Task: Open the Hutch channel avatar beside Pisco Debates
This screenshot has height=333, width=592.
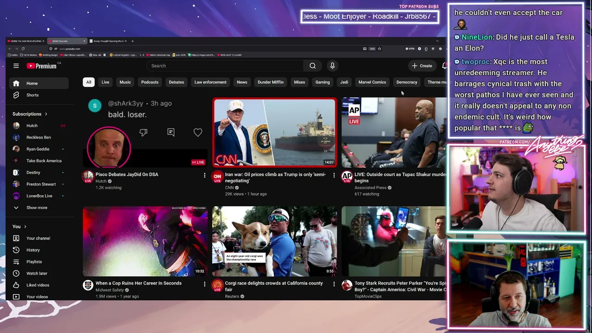Action: click(x=88, y=176)
